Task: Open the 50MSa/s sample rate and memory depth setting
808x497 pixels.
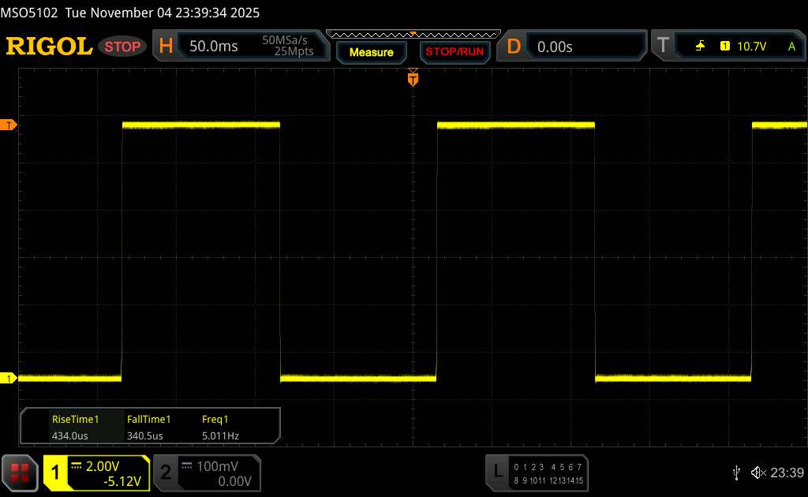Action: click(x=288, y=47)
